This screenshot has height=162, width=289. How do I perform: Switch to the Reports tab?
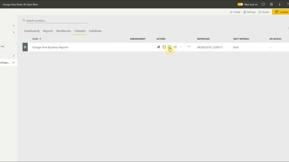(48, 31)
